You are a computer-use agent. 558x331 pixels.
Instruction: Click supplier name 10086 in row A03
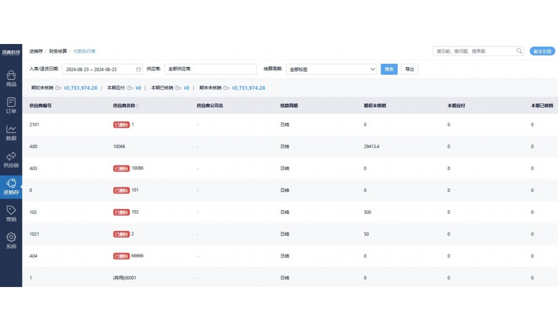(137, 168)
